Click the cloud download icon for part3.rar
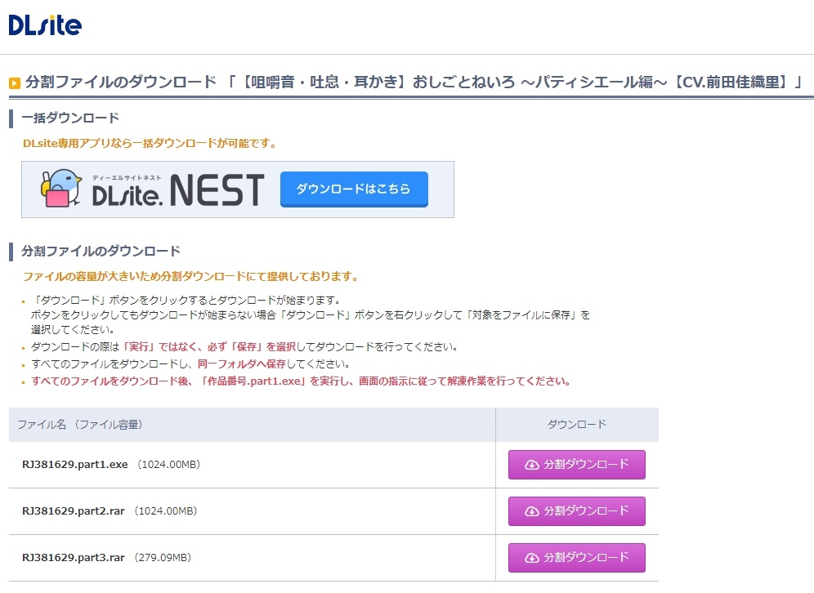Viewport: 814px width, 593px height. coord(531,558)
